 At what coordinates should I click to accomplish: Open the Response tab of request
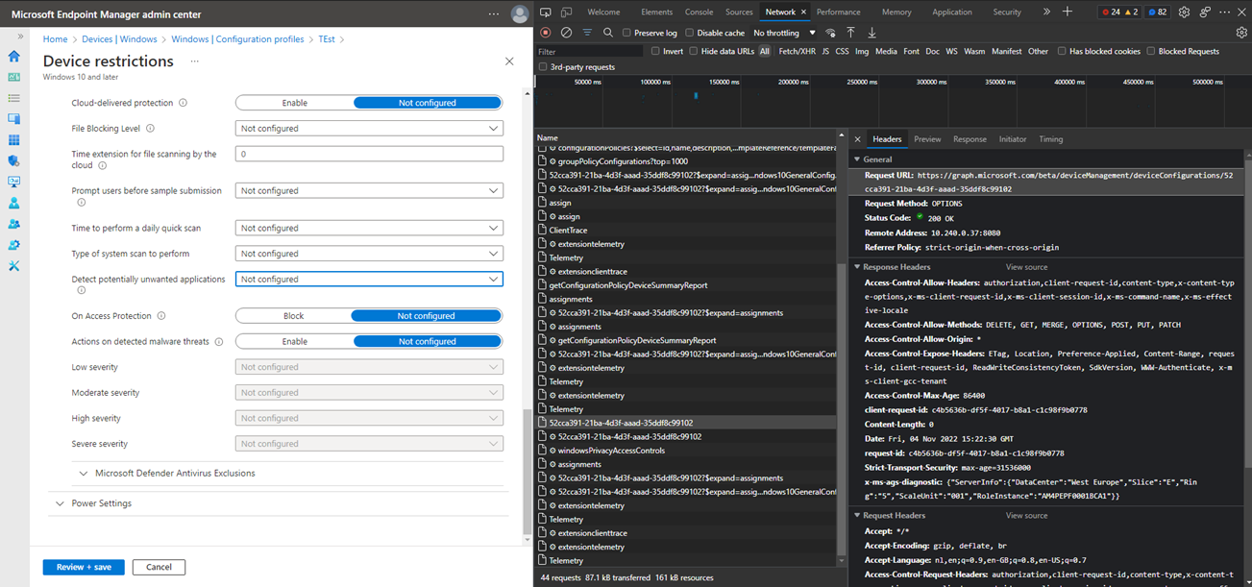point(970,139)
